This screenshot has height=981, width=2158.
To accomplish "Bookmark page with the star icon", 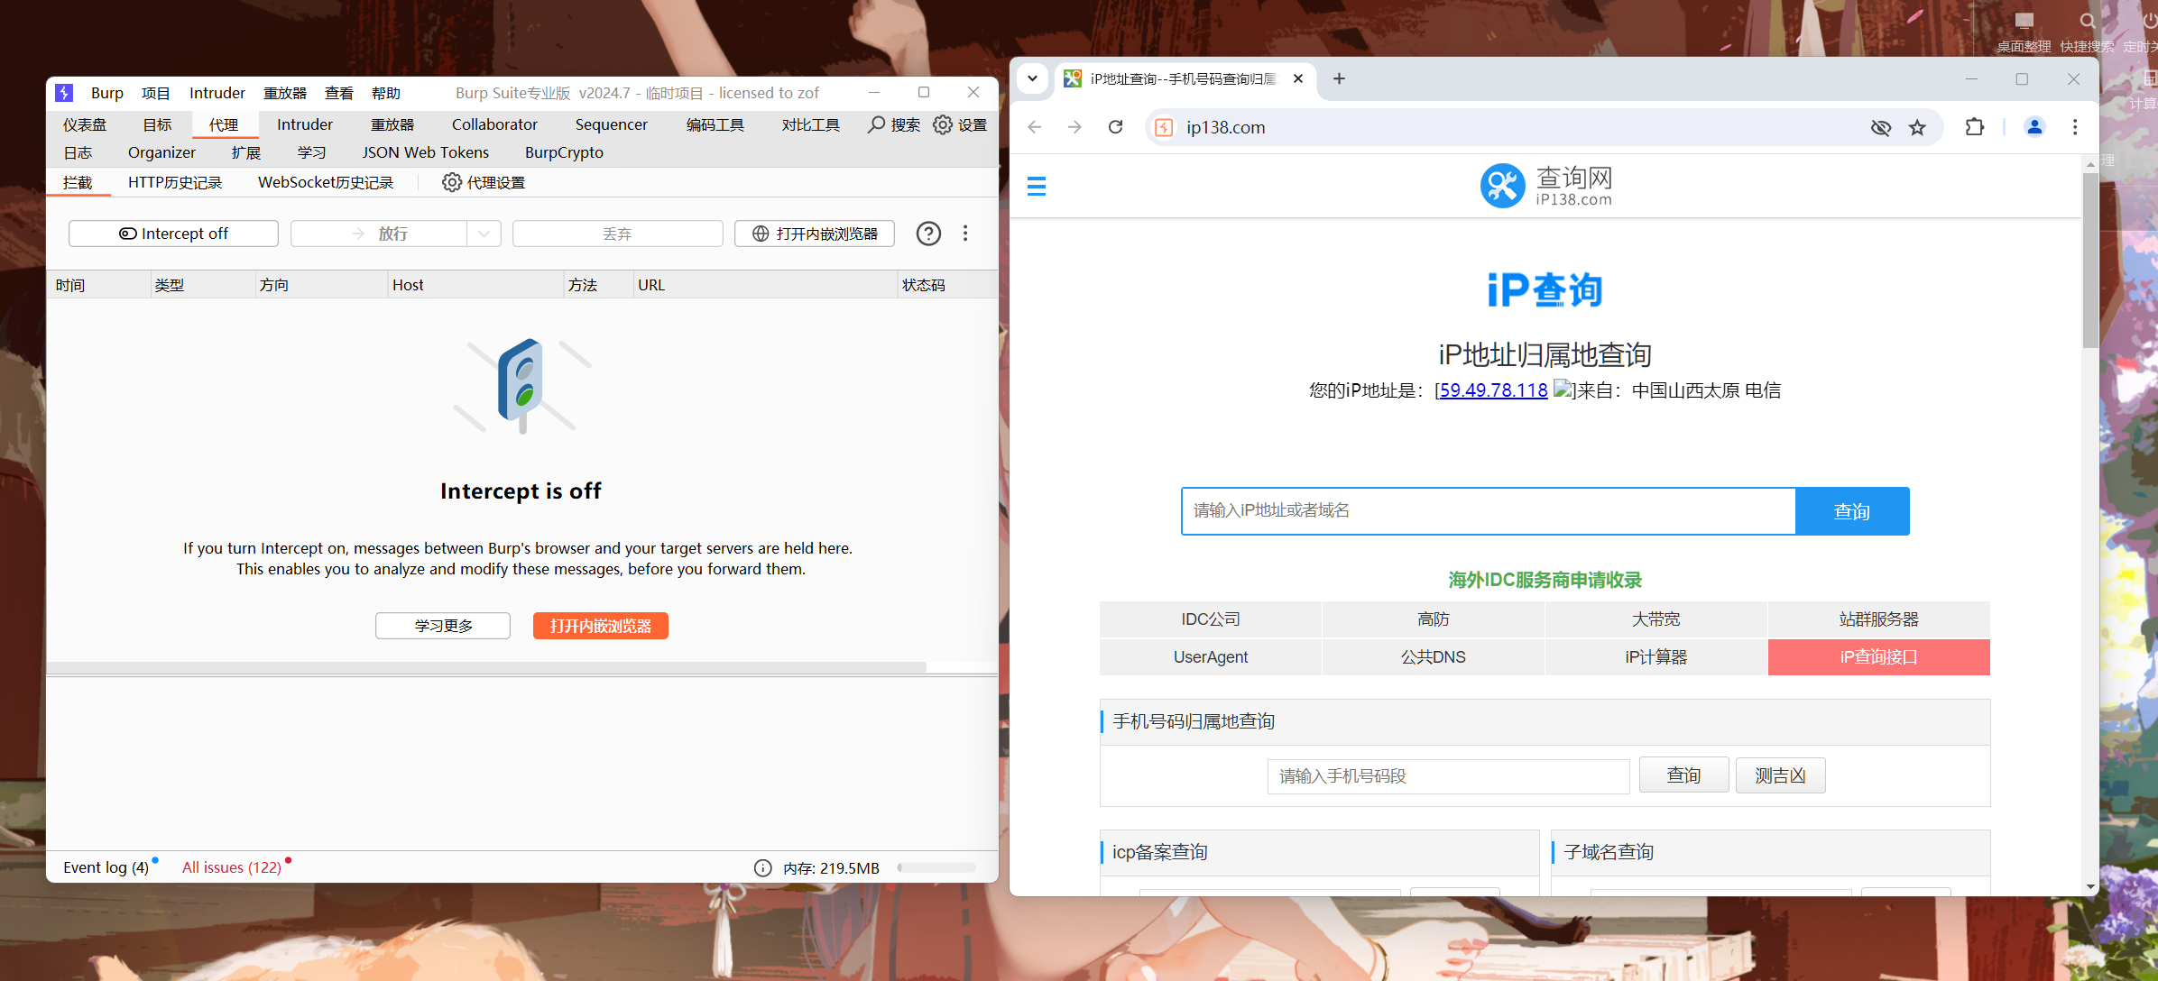I will point(1917,127).
